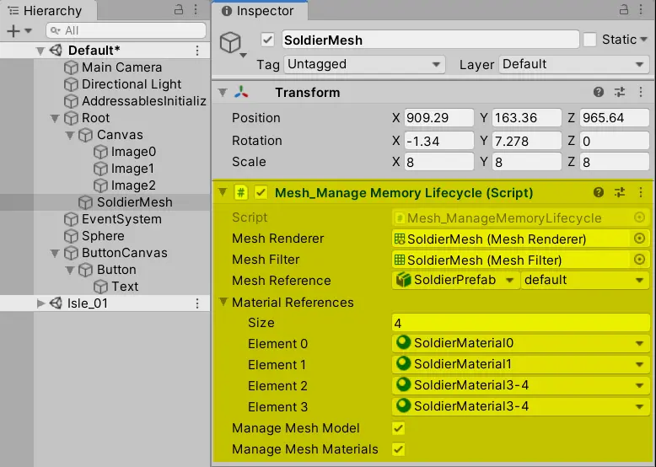Open Transform help icon

click(599, 92)
